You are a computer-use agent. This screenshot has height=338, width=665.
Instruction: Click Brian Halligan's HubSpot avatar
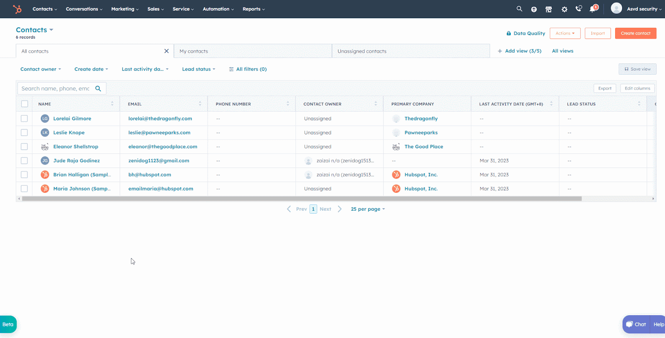click(45, 175)
